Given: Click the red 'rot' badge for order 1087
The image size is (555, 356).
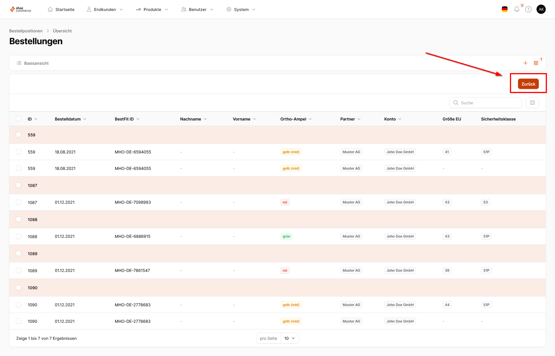Looking at the screenshot, I should click(285, 202).
